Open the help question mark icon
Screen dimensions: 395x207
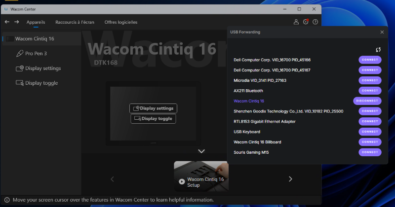tap(315, 22)
